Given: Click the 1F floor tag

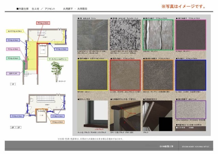Looking at the screenshot, I should [13, 84].
